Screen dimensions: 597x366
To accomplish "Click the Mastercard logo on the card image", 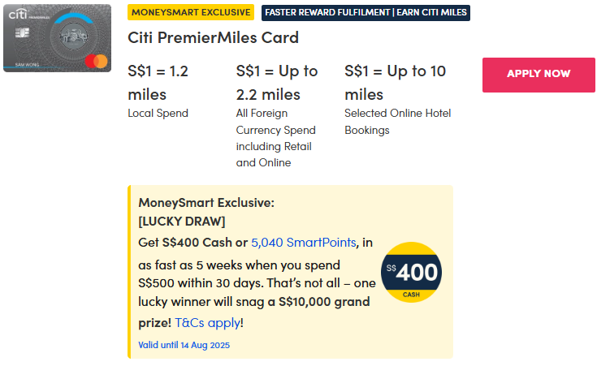I will (x=96, y=60).
